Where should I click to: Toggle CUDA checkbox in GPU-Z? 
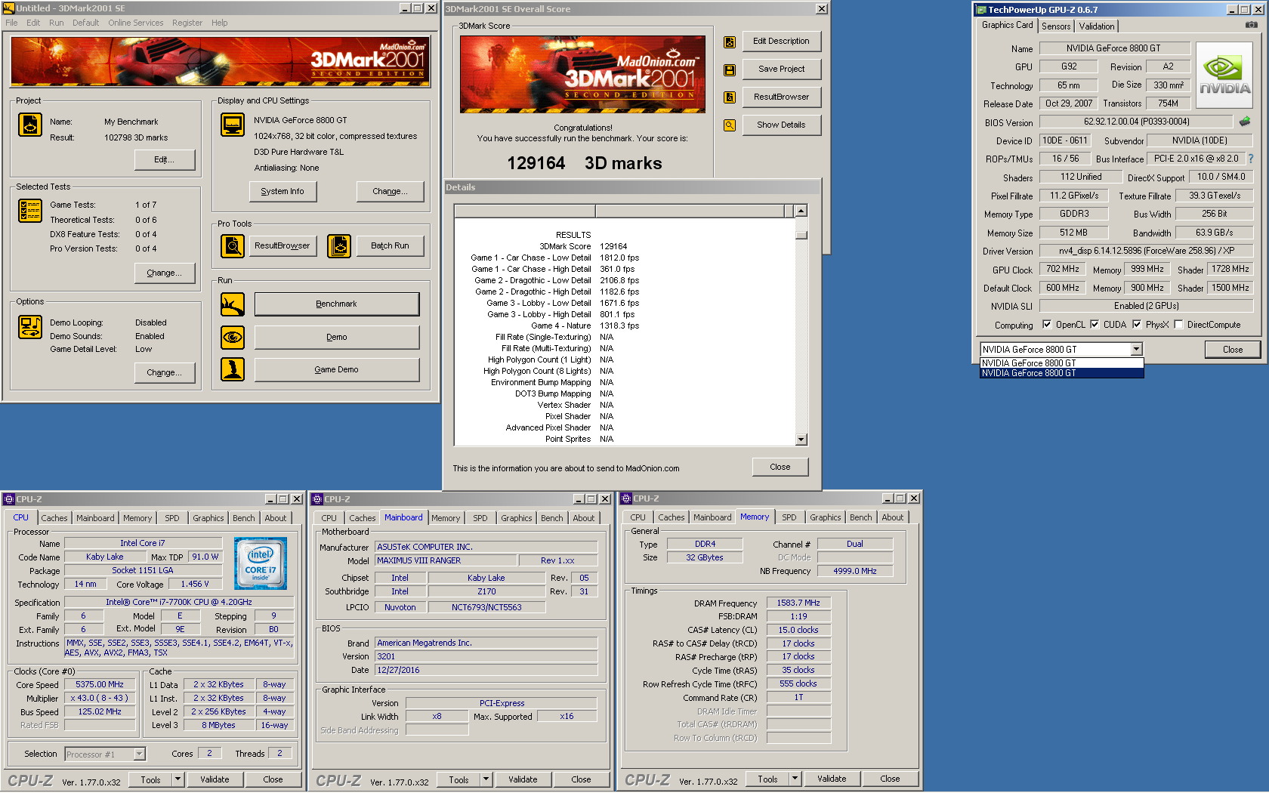(x=1095, y=325)
